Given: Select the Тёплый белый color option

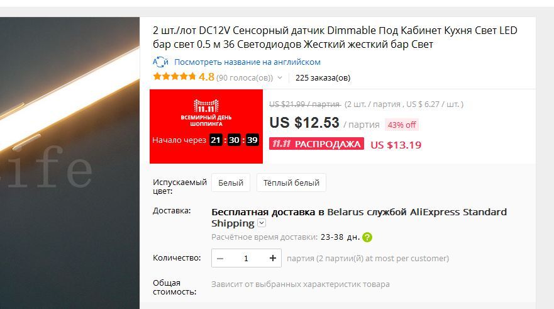Looking at the screenshot, I should pyautogui.click(x=291, y=183).
